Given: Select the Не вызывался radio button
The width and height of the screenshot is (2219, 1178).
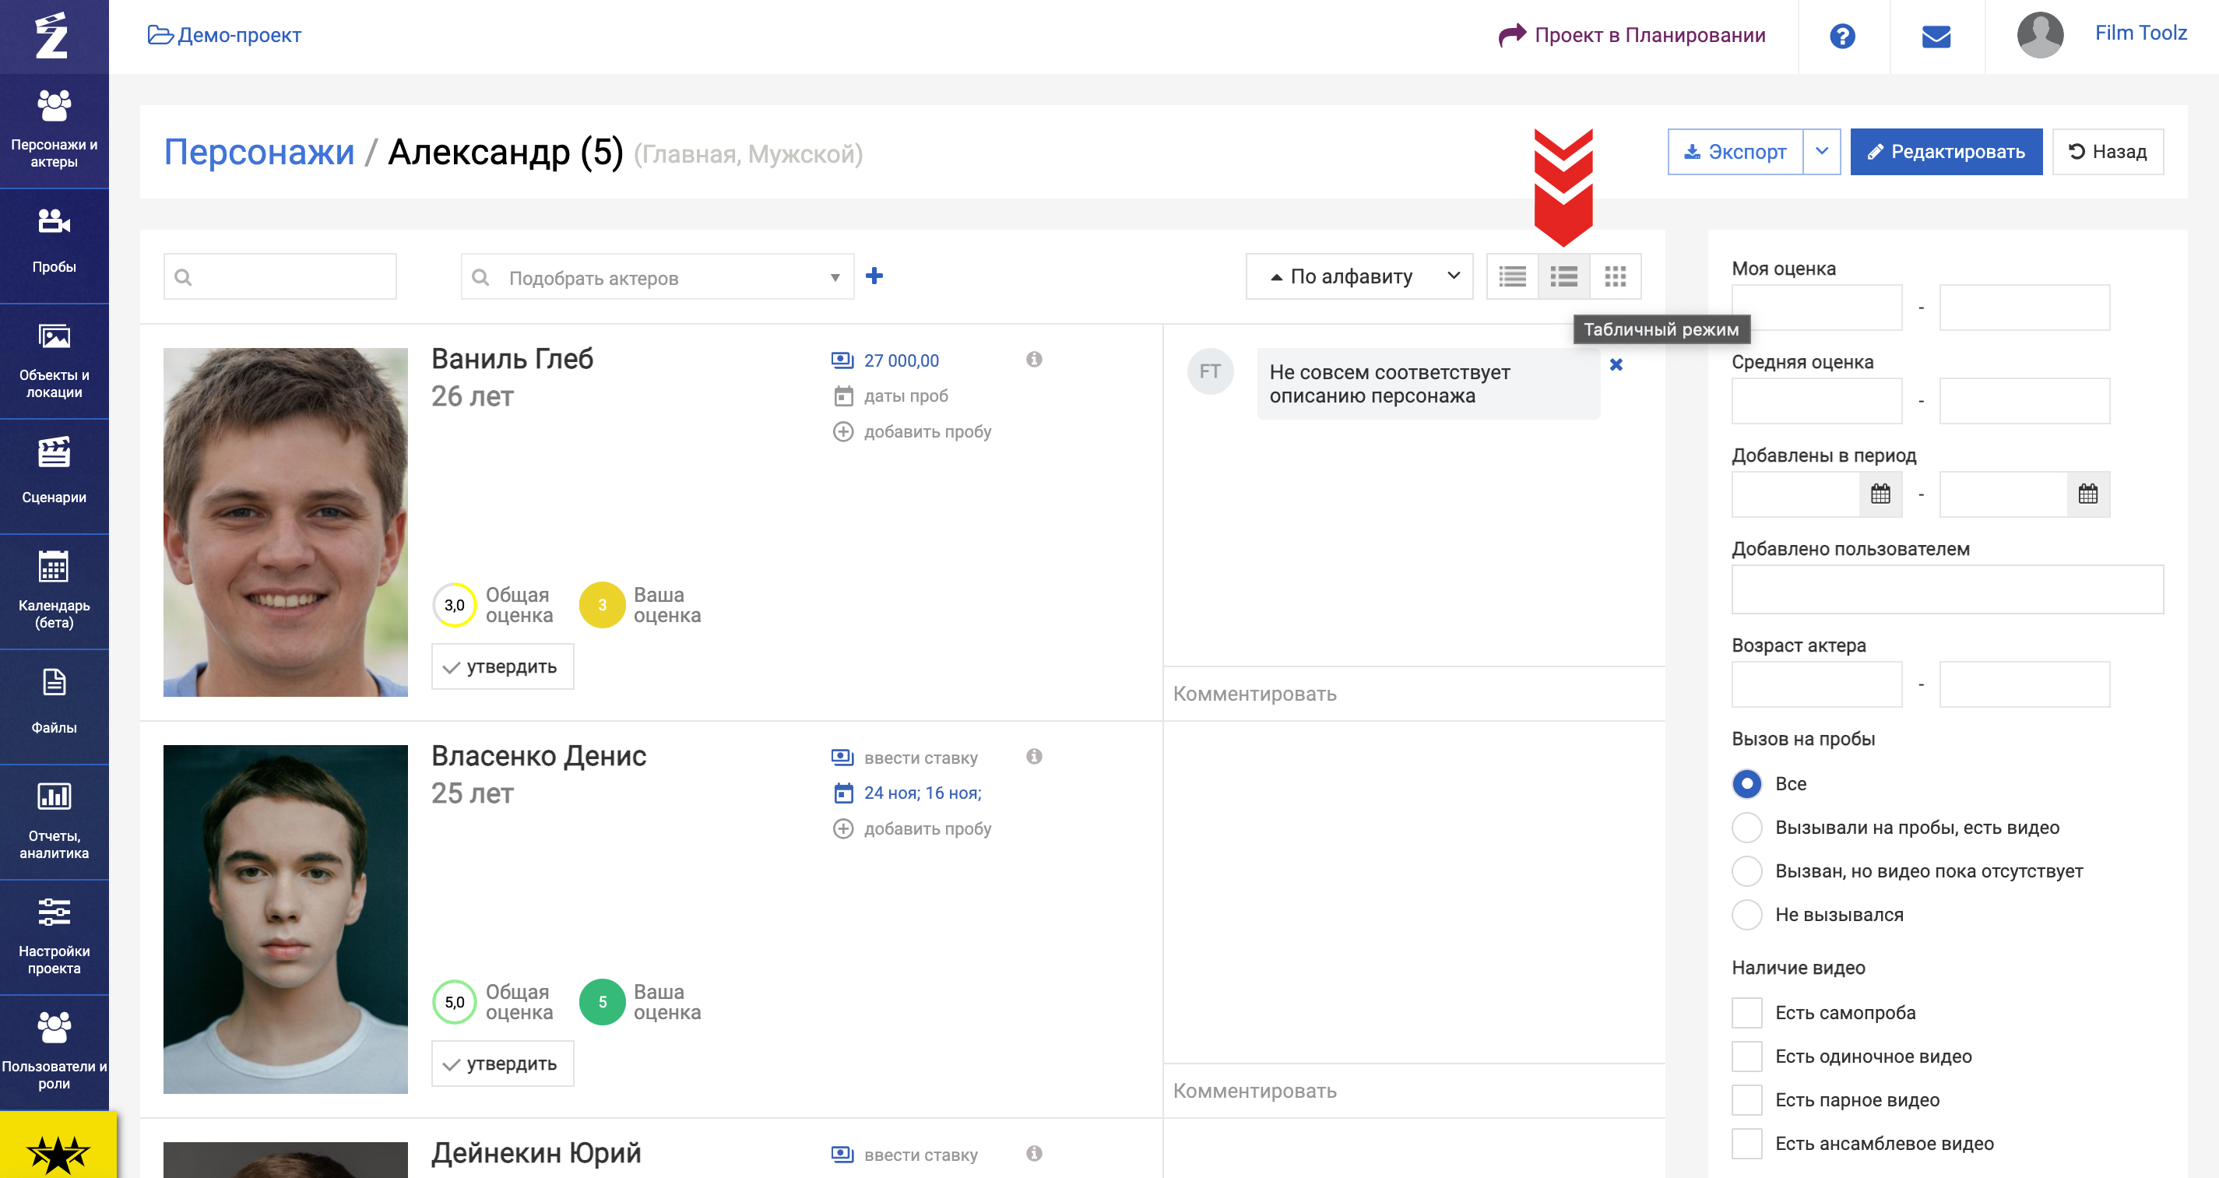Looking at the screenshot, I should click(x=1746, y=915).
